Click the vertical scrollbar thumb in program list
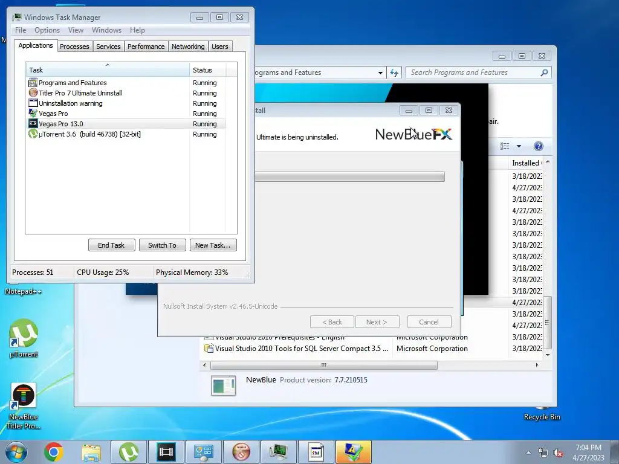Screen dimensions: 619x464 coord(547,323)
